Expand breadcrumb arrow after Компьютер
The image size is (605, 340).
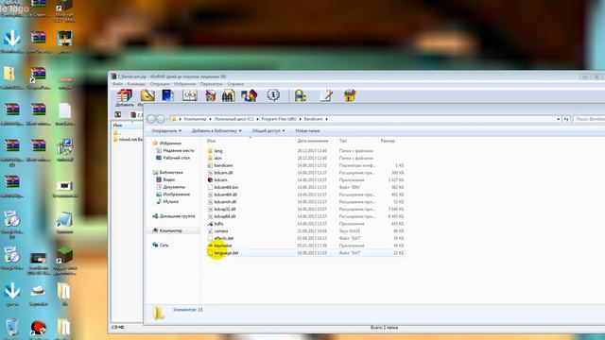click(x=210, y=119)
